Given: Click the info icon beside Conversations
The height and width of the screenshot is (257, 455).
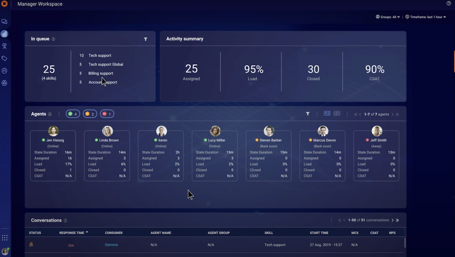Looking at the screenshot, I should click(66, 221).
